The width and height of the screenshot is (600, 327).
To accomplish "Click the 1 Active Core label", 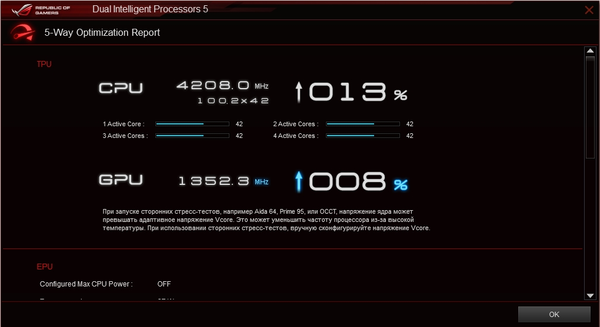I will pyautogui.click(x=124, y=124).
